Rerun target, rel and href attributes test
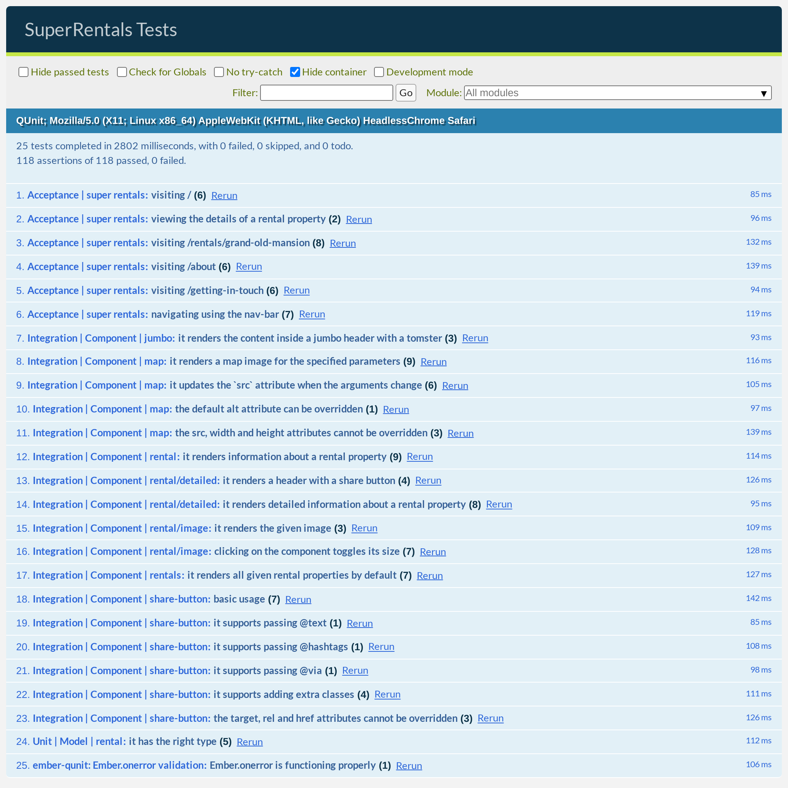 (491, 719)
